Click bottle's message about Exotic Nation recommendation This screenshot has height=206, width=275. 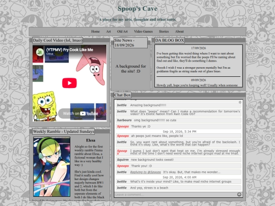178,112
